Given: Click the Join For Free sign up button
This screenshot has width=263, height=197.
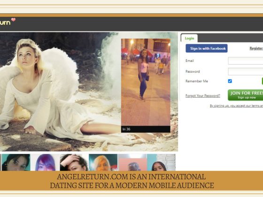Looking at the screenshot, I should pyautogui.click(x=245, y=95).
